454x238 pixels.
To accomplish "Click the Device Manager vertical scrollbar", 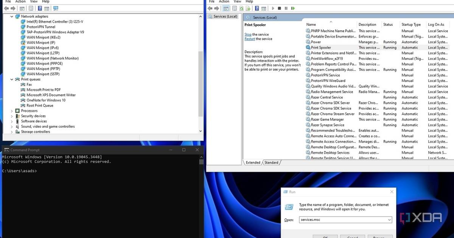I will pyautogui.click(x=201, y=83).
